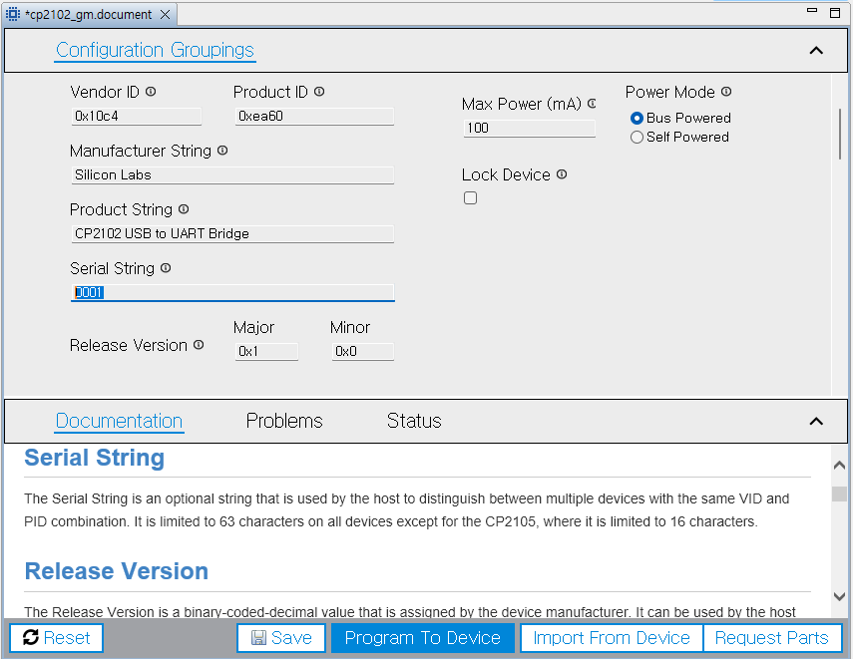The width and height of the screenshot is (853, 659).
Task: Click the Manufacturer String input field
Action: [x=232, y=175]
